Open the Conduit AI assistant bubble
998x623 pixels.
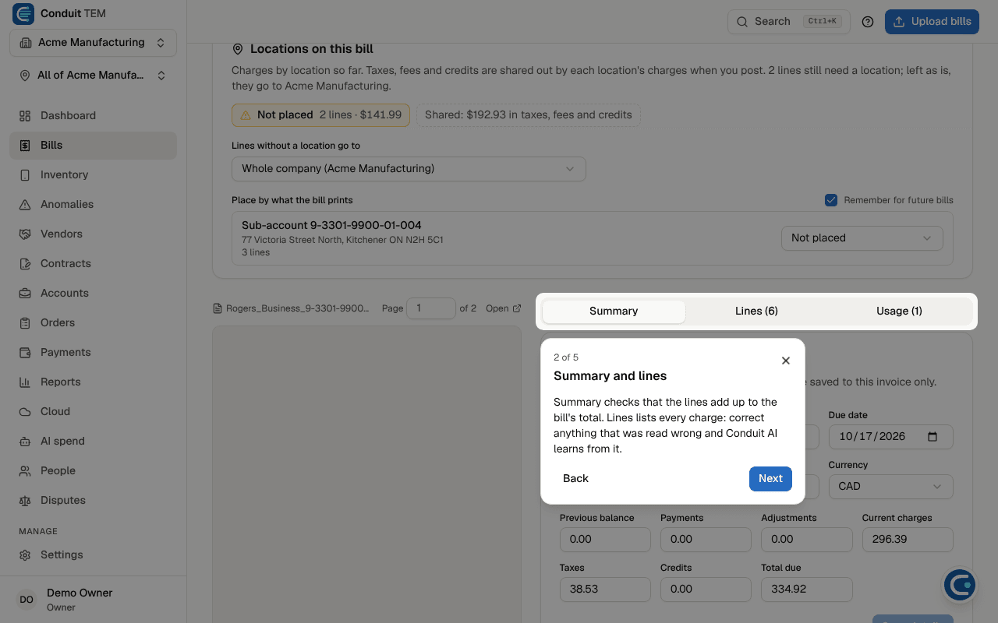(960, 585)
